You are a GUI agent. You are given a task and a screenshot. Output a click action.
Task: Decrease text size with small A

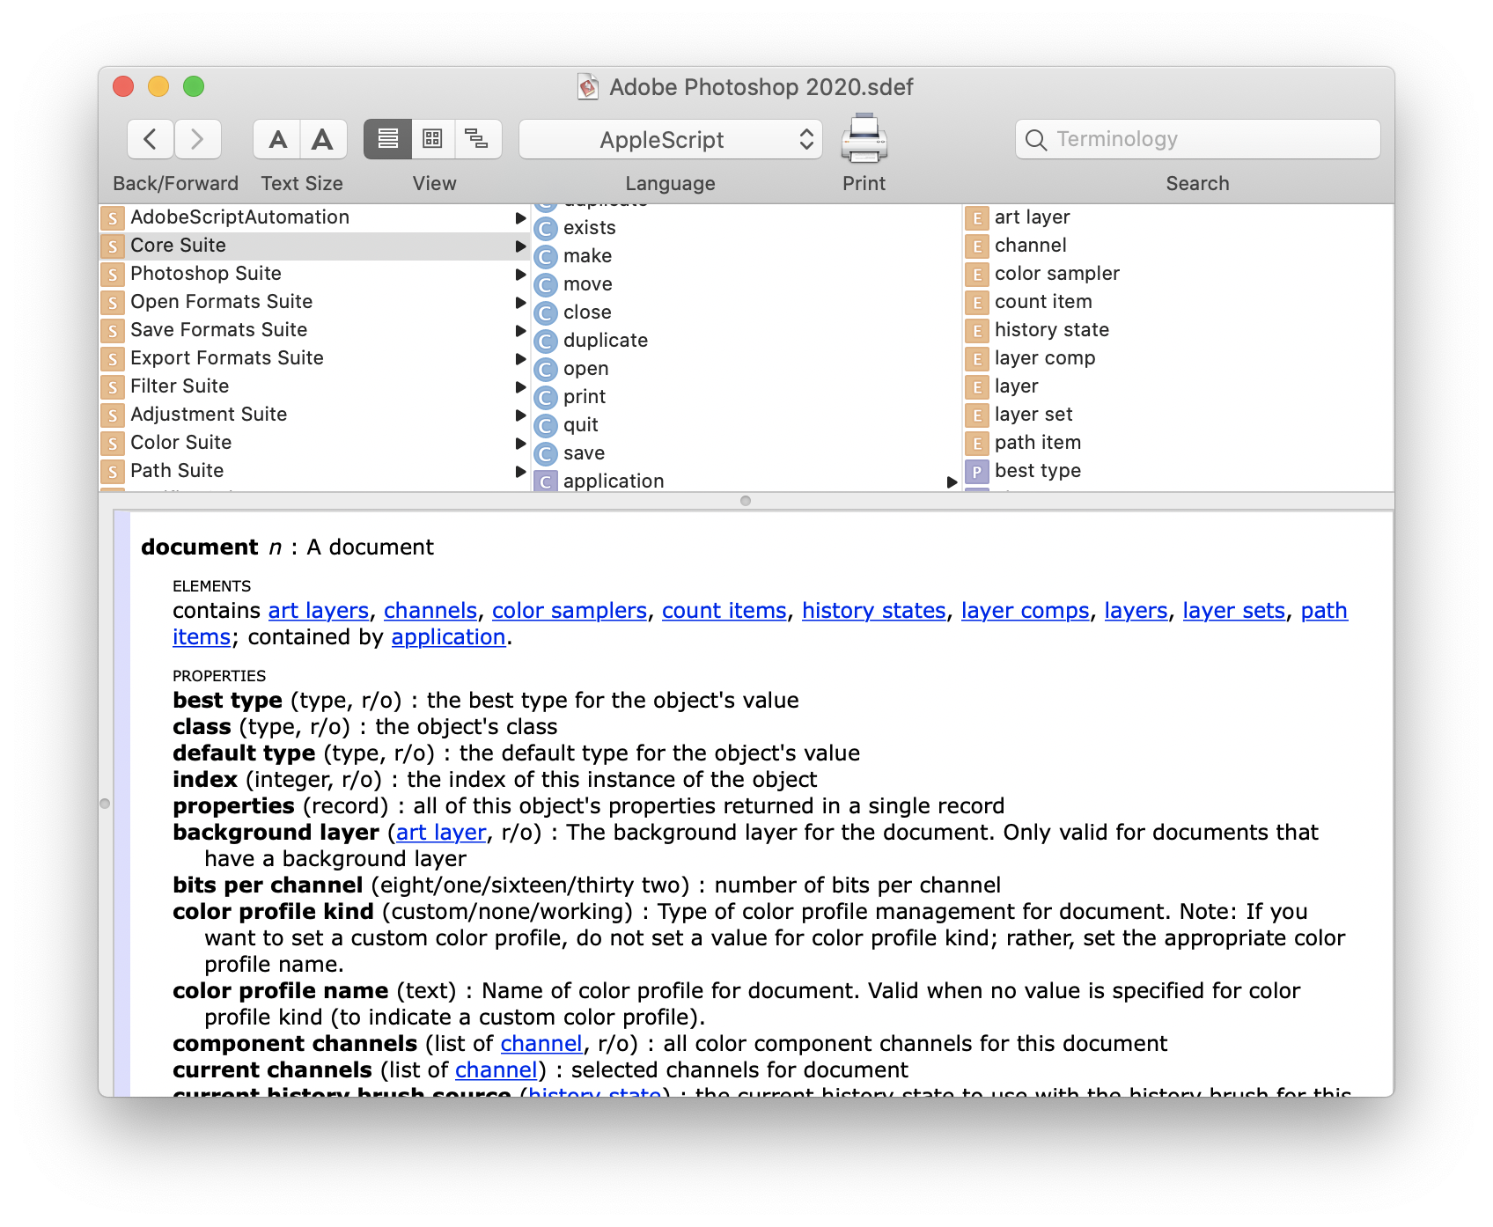coord(277,139)
